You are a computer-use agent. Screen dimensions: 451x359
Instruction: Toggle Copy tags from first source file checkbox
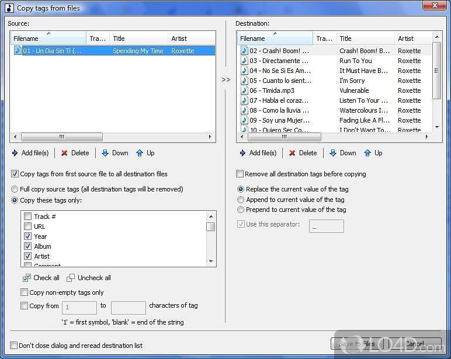15,174
